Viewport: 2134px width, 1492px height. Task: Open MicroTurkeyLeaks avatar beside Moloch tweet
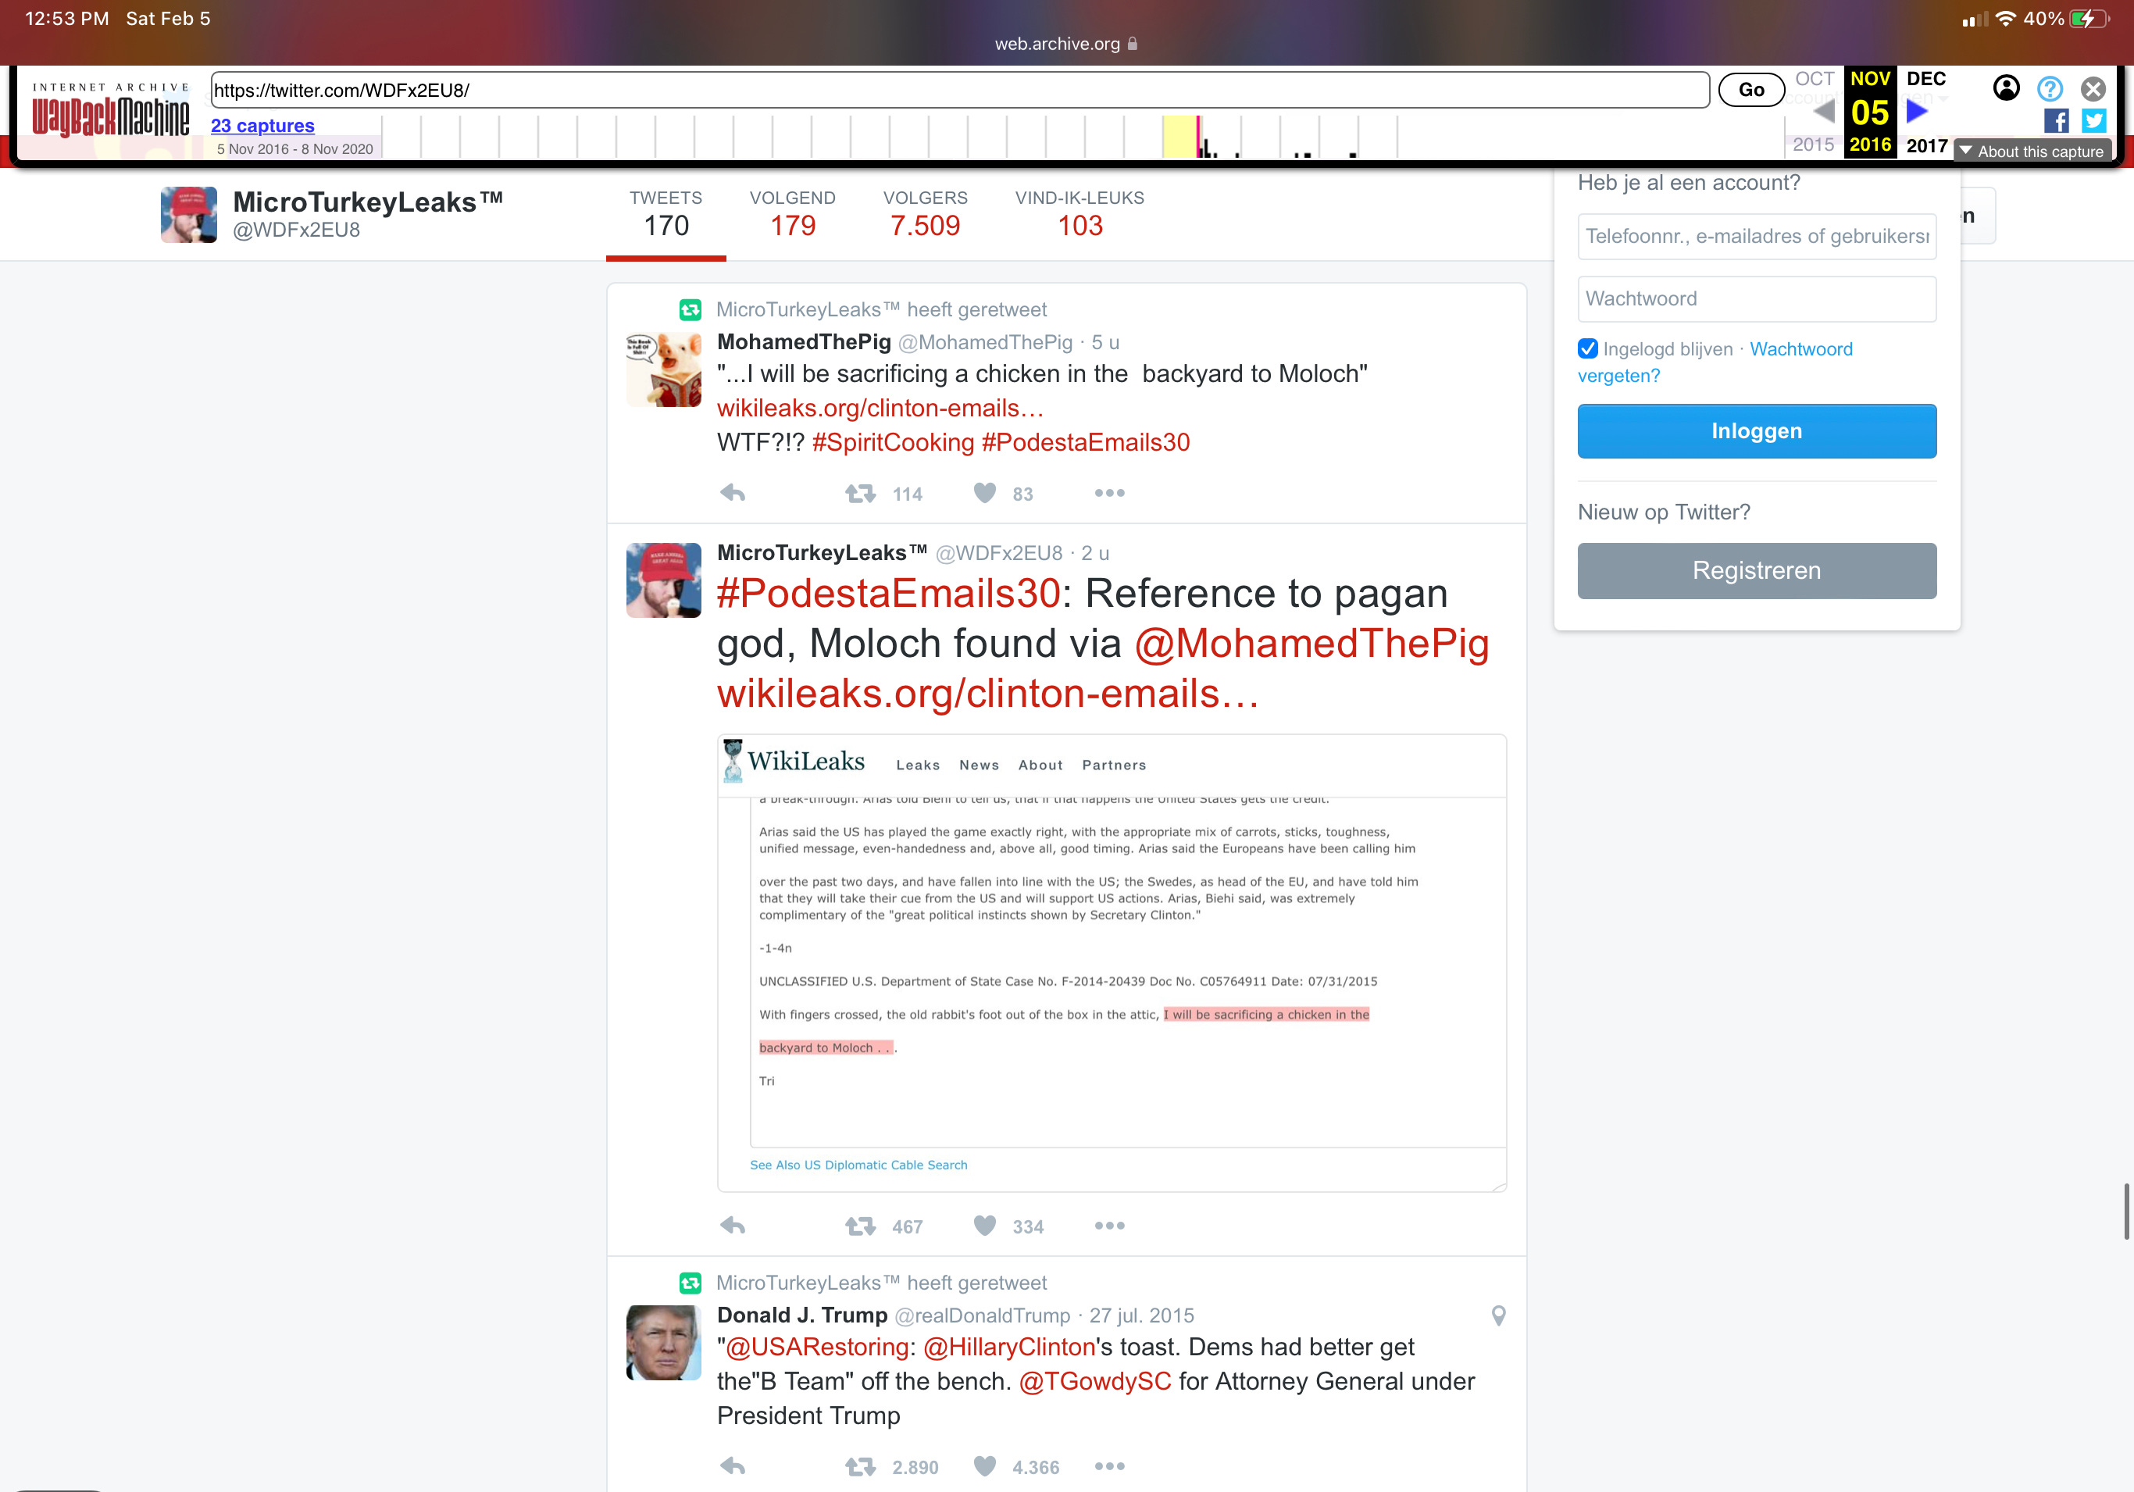click(664, 580)
